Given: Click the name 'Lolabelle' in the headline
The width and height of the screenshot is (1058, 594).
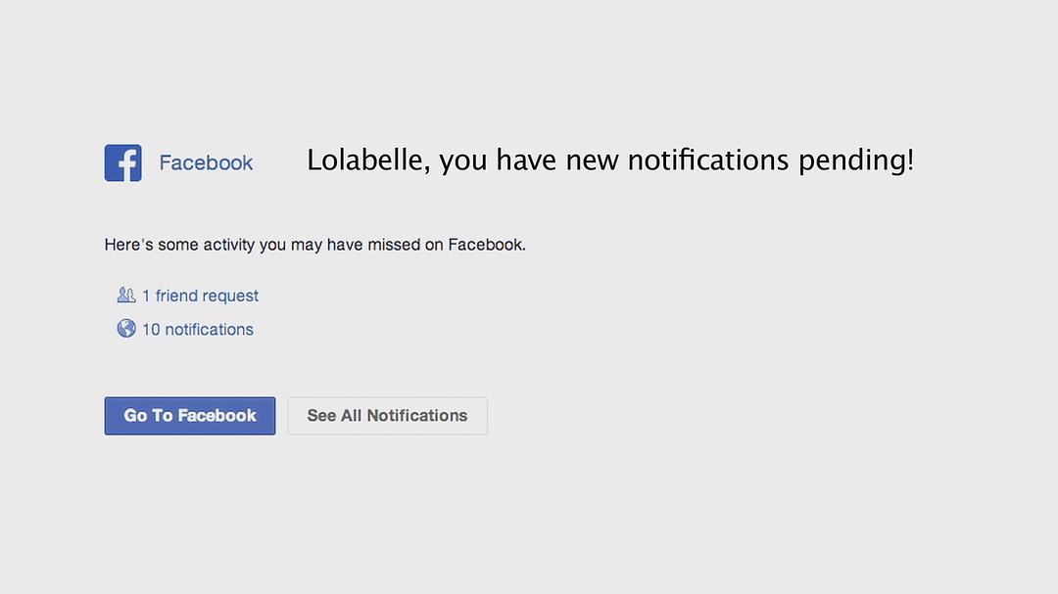Looking at the screenshot, I should [364, 160].
